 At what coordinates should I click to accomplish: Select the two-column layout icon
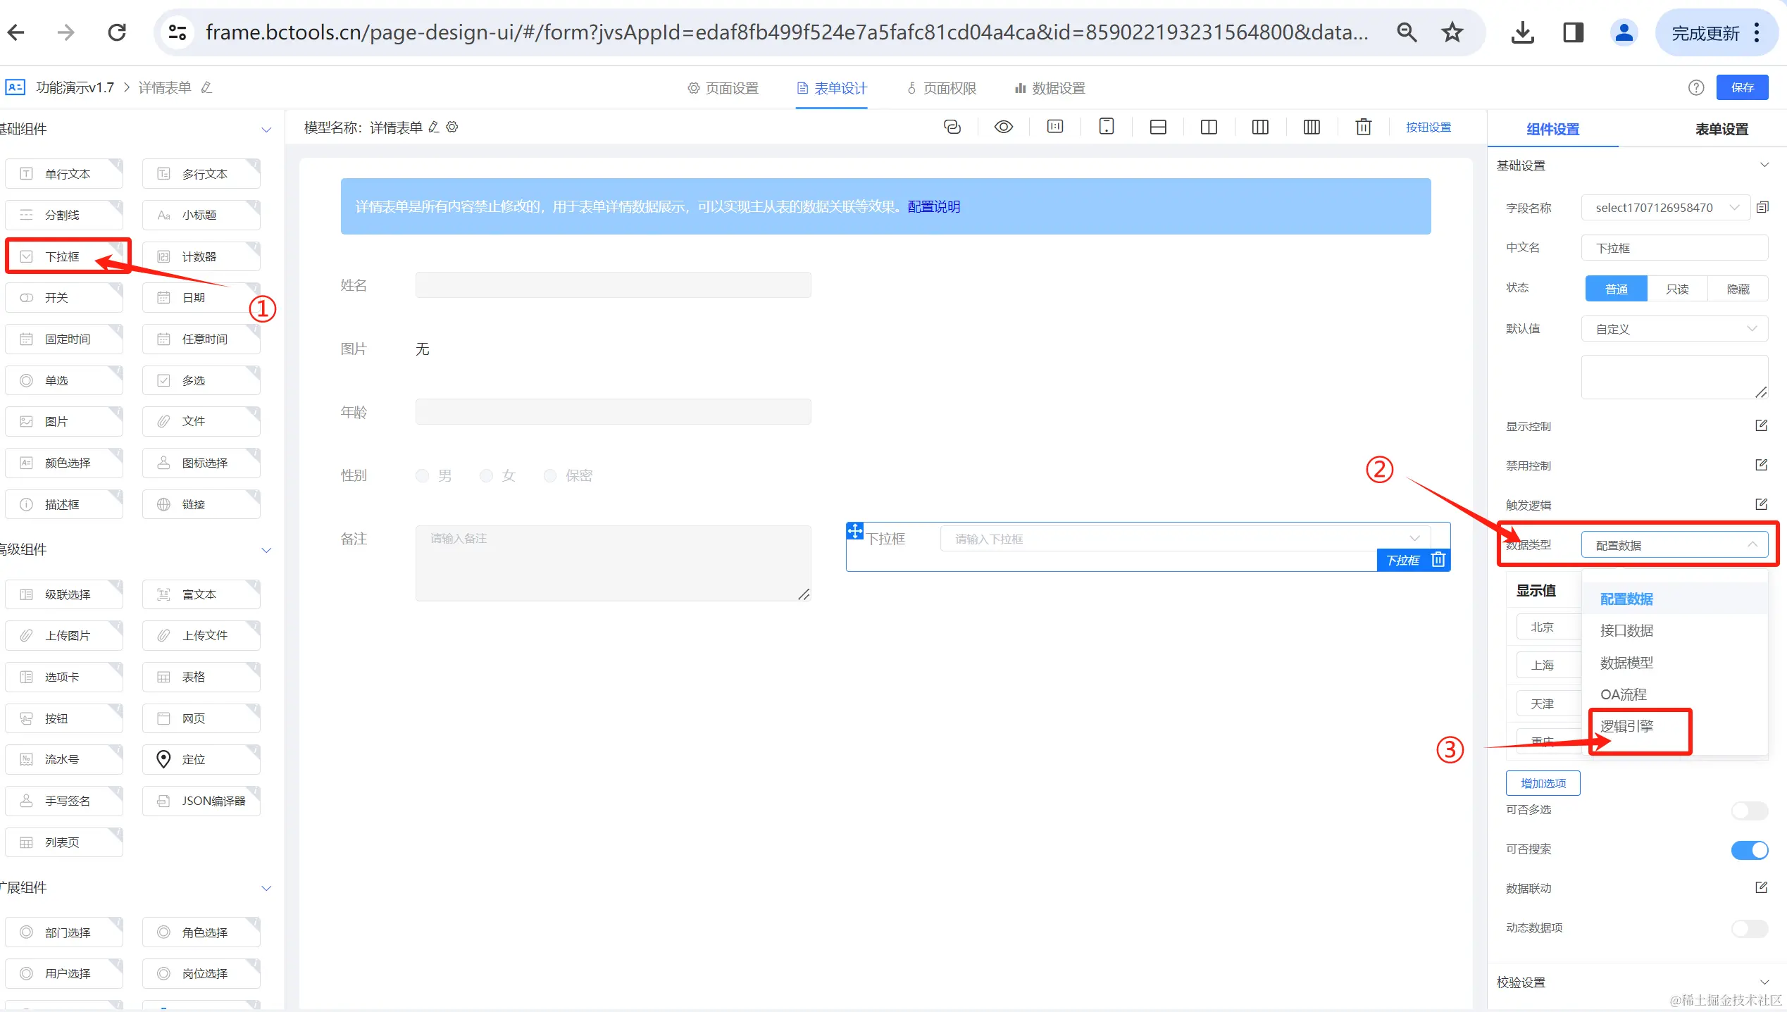[x=1209, y=127]
